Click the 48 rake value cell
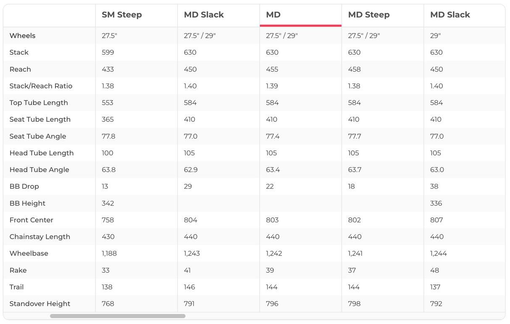This screenshot has width=510, height=324. click(x=434, y=271)
